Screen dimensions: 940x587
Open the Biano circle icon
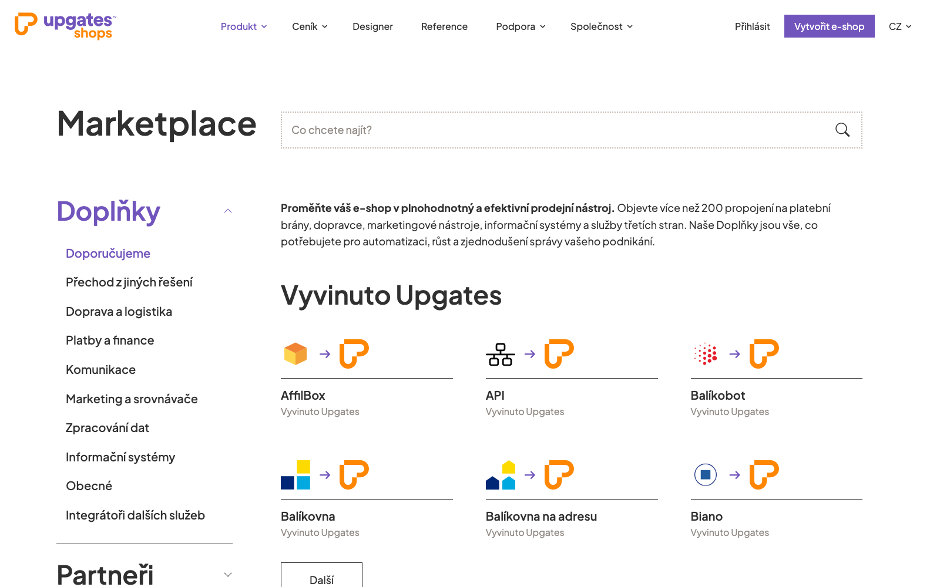click(x=706, y=475)
